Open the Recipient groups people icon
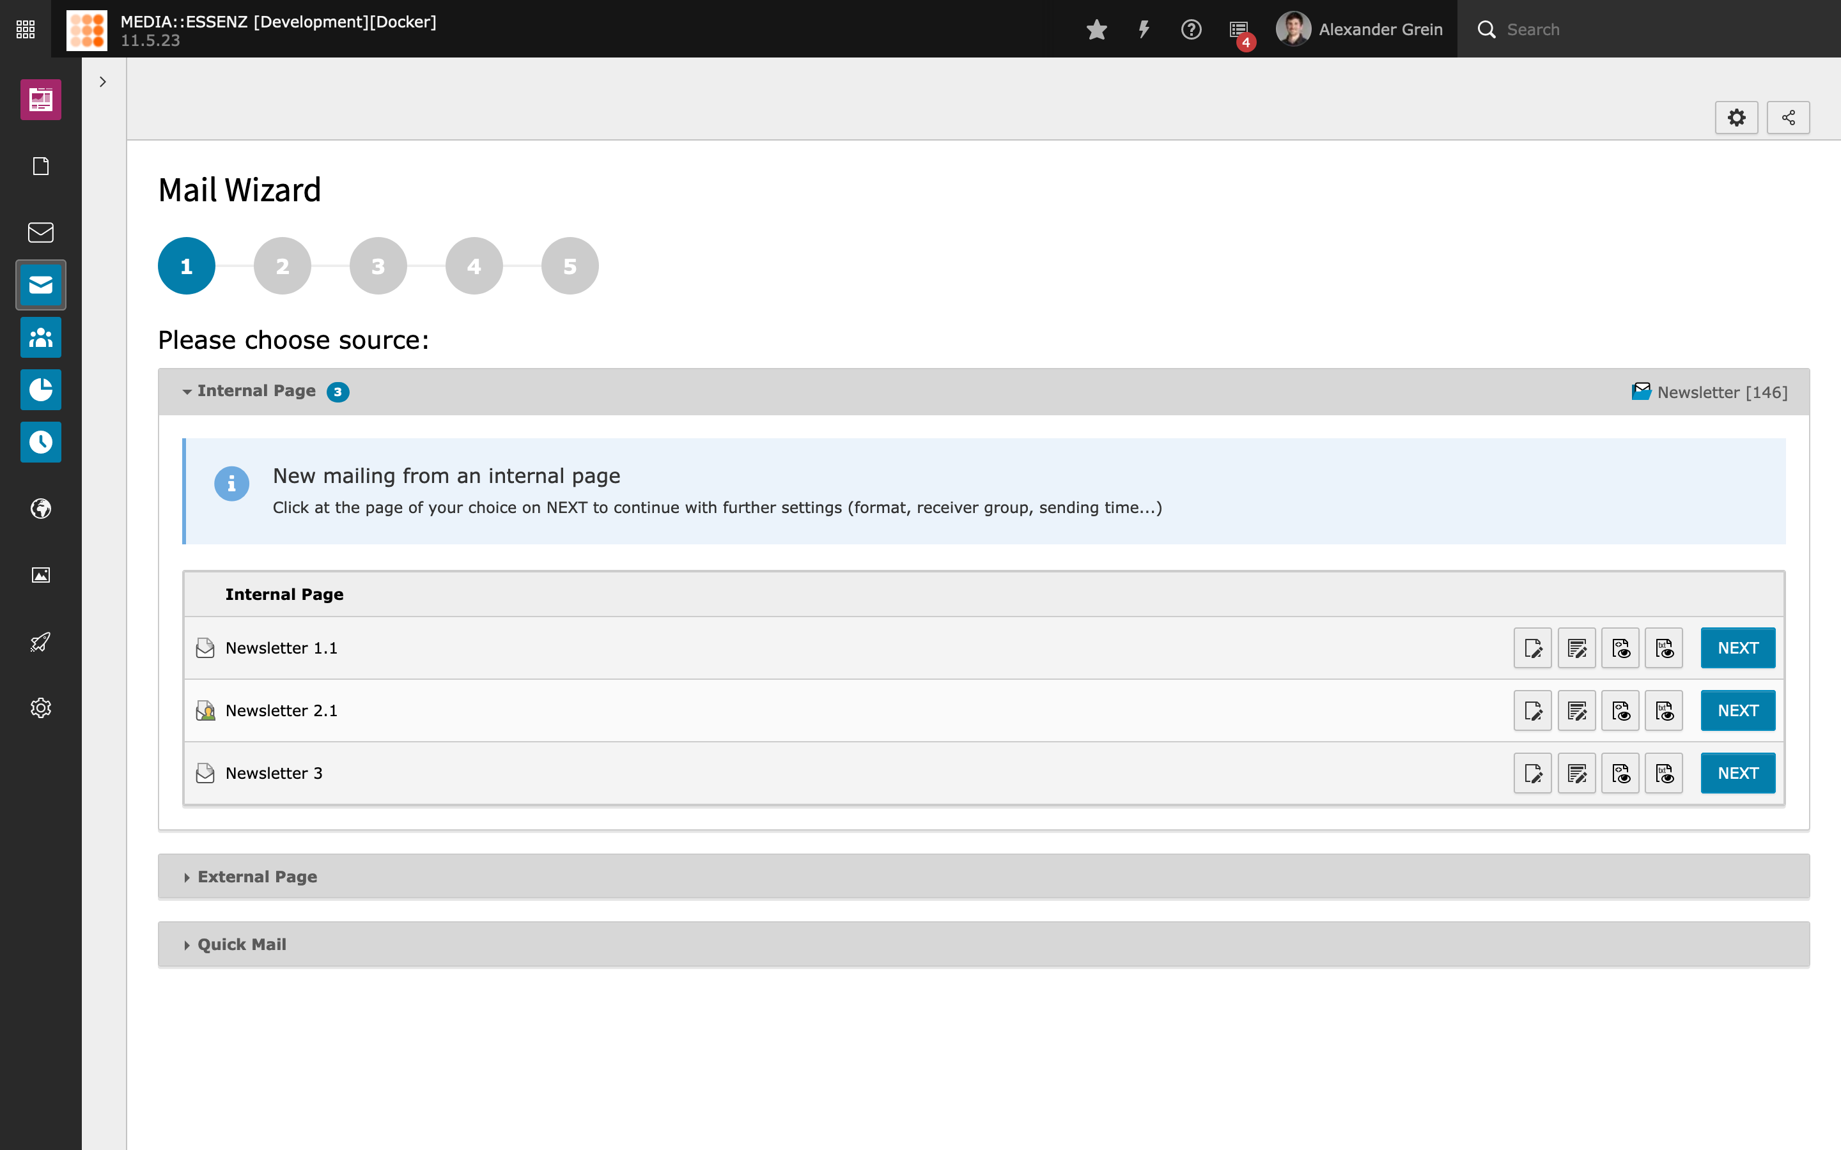The width and height of the screenshot is (1841, 1150). pyautogui.click(x=41, y=338)
